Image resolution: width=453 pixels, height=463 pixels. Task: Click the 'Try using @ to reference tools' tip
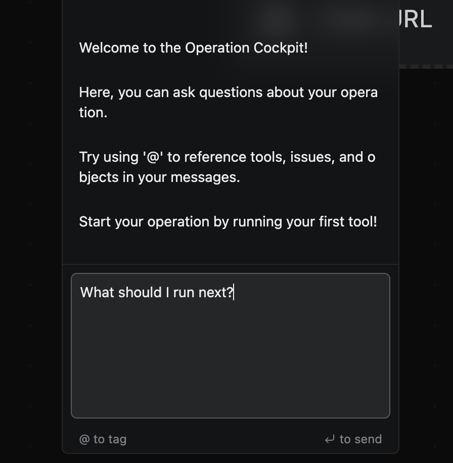click(227, 167)
